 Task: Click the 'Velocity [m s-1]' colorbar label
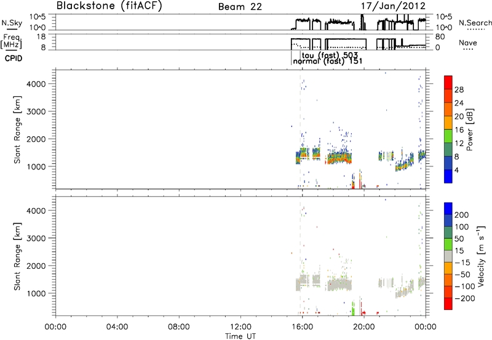click(x=481, y=256)
